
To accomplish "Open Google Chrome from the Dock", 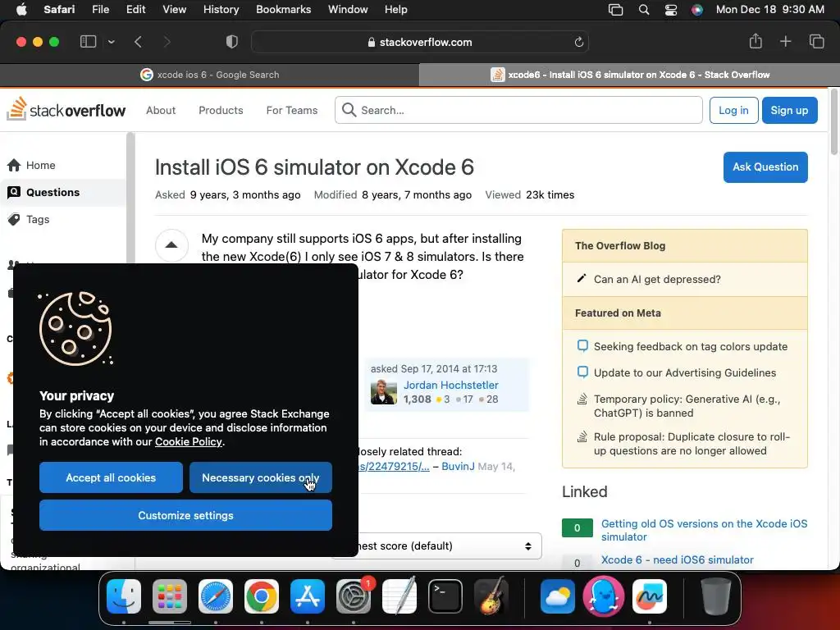I will point(262,596).
